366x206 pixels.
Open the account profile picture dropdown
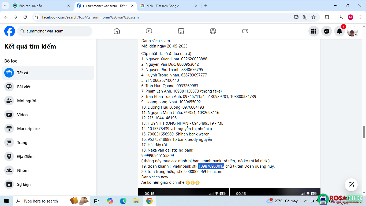[x=352, y=31]
